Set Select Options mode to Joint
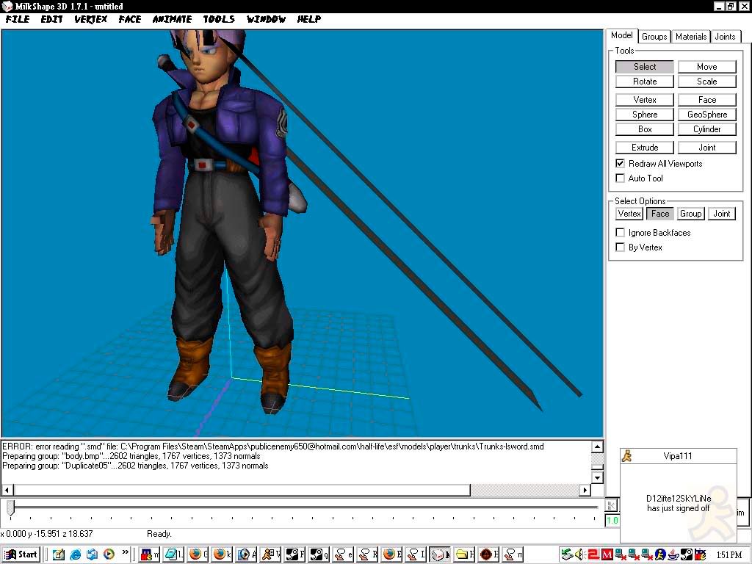Image resolution: width=752 pixels, height=564 pixels. [x=721, y=214]
